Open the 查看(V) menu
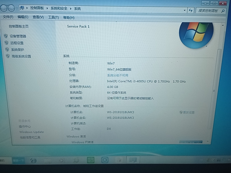231x173 pixels. [38, 17]
